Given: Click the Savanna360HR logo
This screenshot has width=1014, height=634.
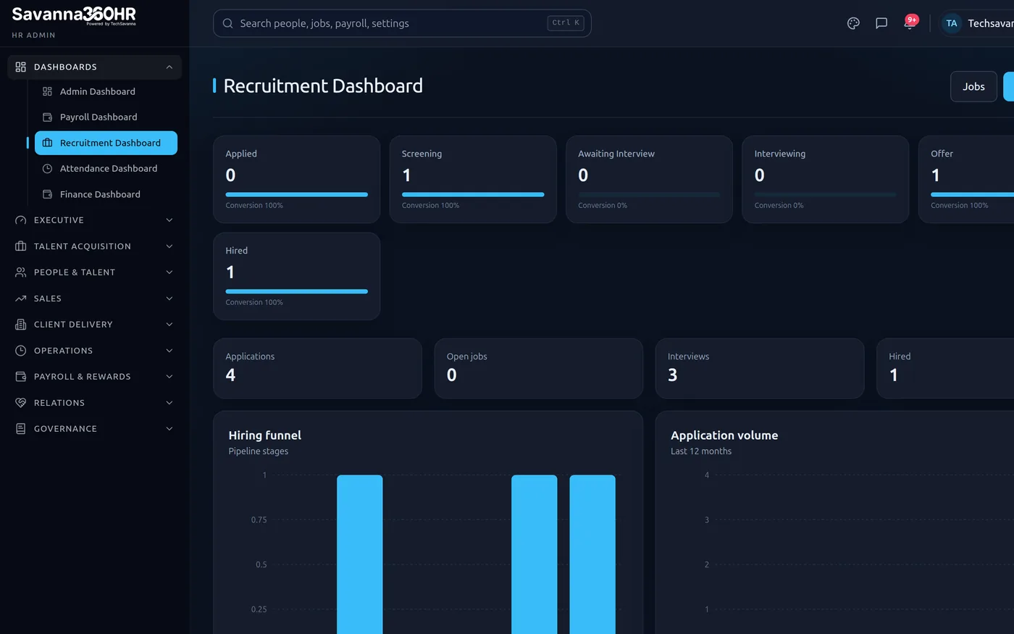Looking at the screenshot, I should [74, 16].
